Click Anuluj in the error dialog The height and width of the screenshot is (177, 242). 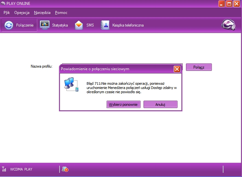[160, 105]
